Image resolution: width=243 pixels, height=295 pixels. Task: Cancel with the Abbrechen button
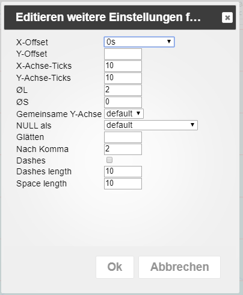(x=179, y=267)
